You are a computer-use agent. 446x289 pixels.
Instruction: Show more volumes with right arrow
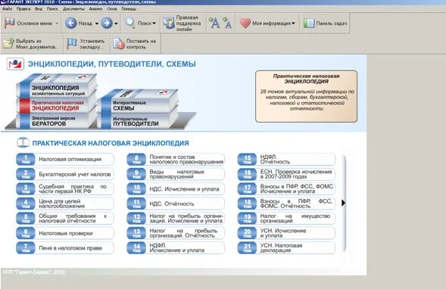pyautogui.click(x=343, y=203)
